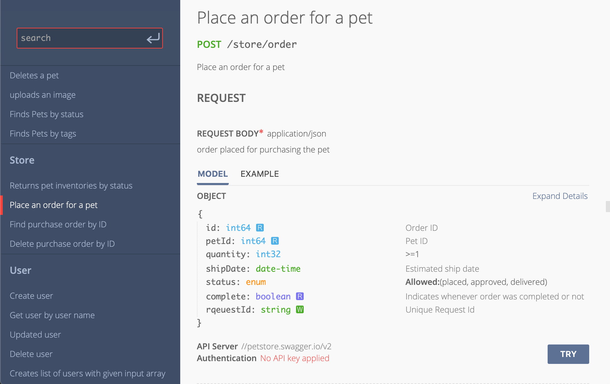Click Expand Details for the object model
Image resolution: width=610 pixels, height=384 pixels.
(x=560, y=196)
